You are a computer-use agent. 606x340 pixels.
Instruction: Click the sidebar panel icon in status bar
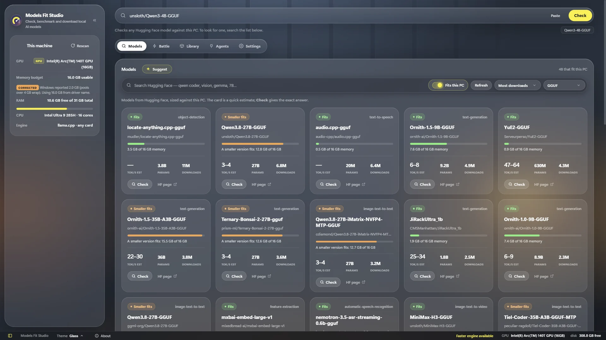pyautogui.click(x=10, y=336)
